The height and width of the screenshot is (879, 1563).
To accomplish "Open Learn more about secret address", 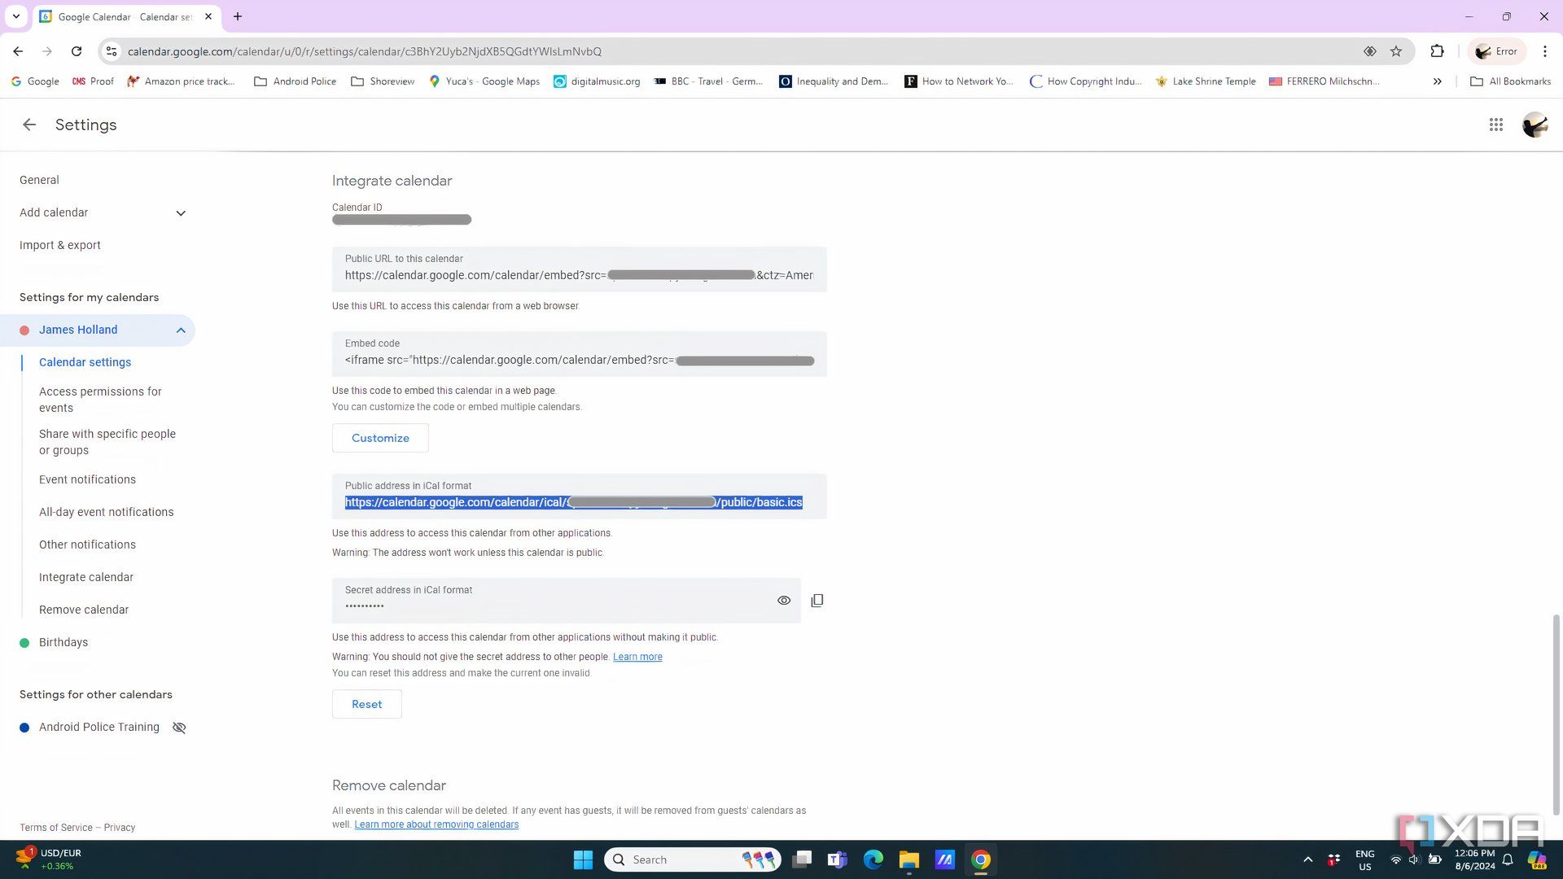I will (x=637, y=657).
